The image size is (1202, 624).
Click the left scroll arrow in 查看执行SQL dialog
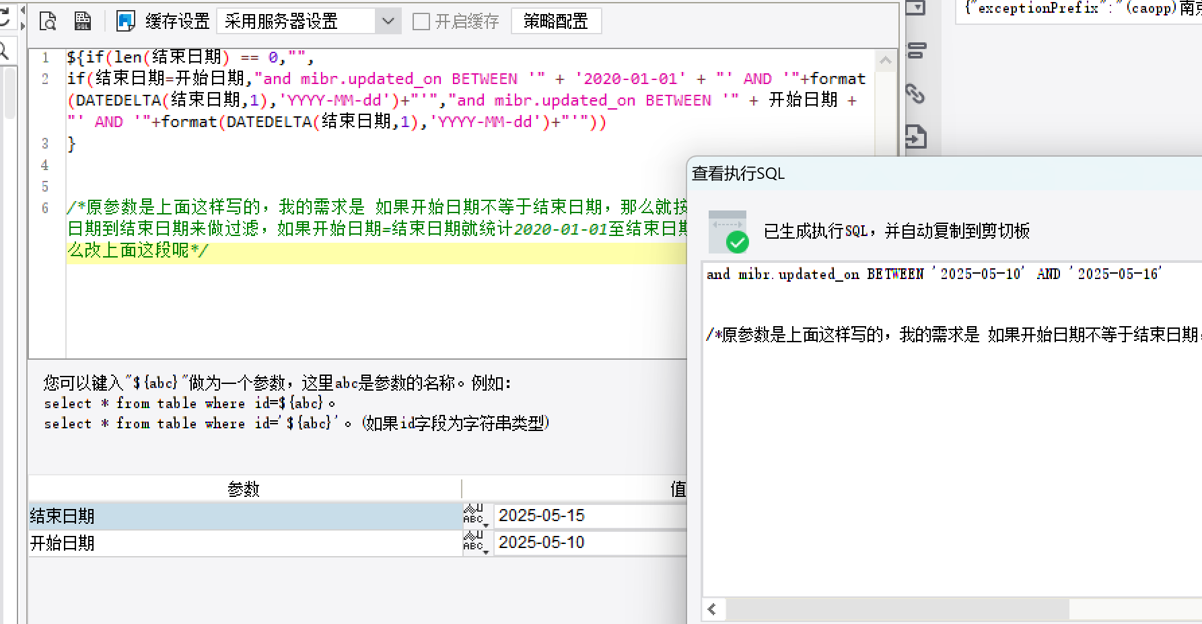(712, 609)
